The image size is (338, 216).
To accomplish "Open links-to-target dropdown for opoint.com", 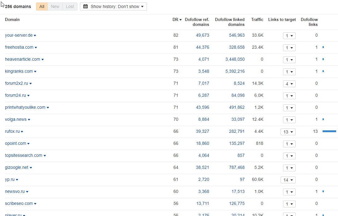I will (x=289, y=144).
